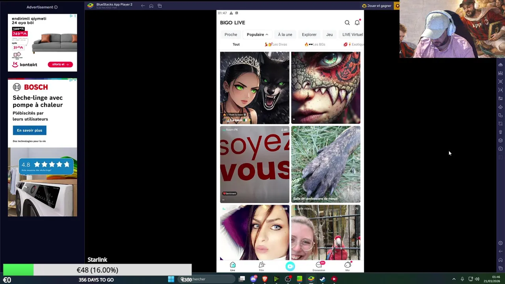This screenshot has height=284, width=505.
Task: Click the eco mode gauge icon in side toolbar
Action: [501, 149]
